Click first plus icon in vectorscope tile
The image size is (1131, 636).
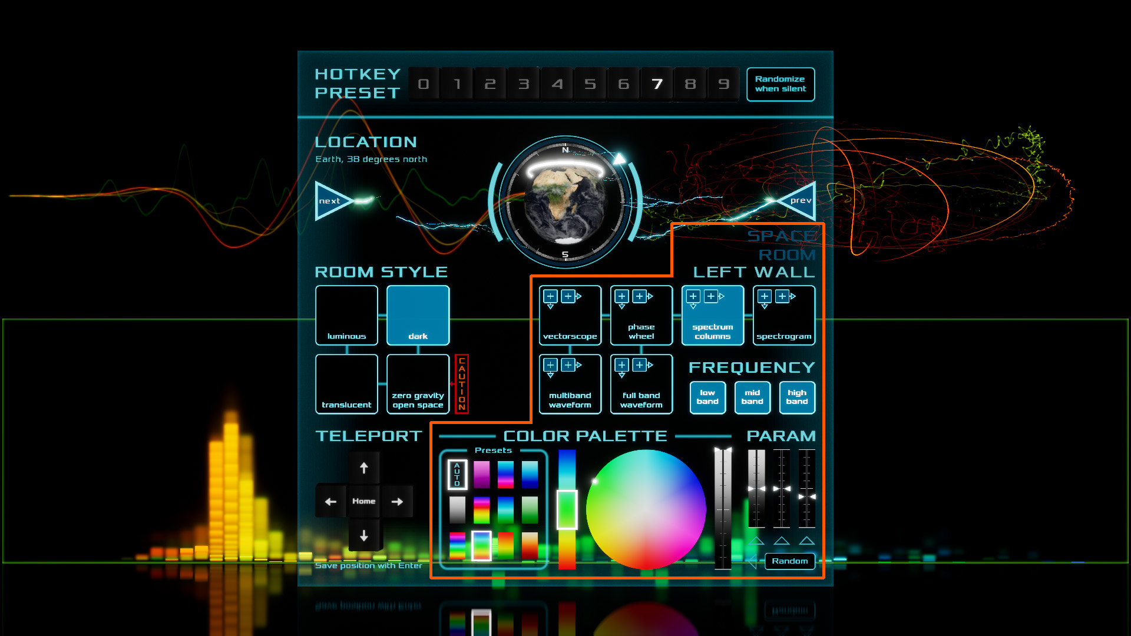tap(550, 296)
